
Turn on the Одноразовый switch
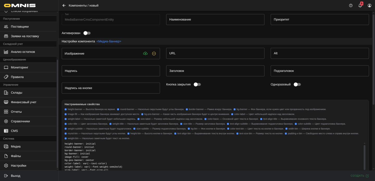click(297, 84)
